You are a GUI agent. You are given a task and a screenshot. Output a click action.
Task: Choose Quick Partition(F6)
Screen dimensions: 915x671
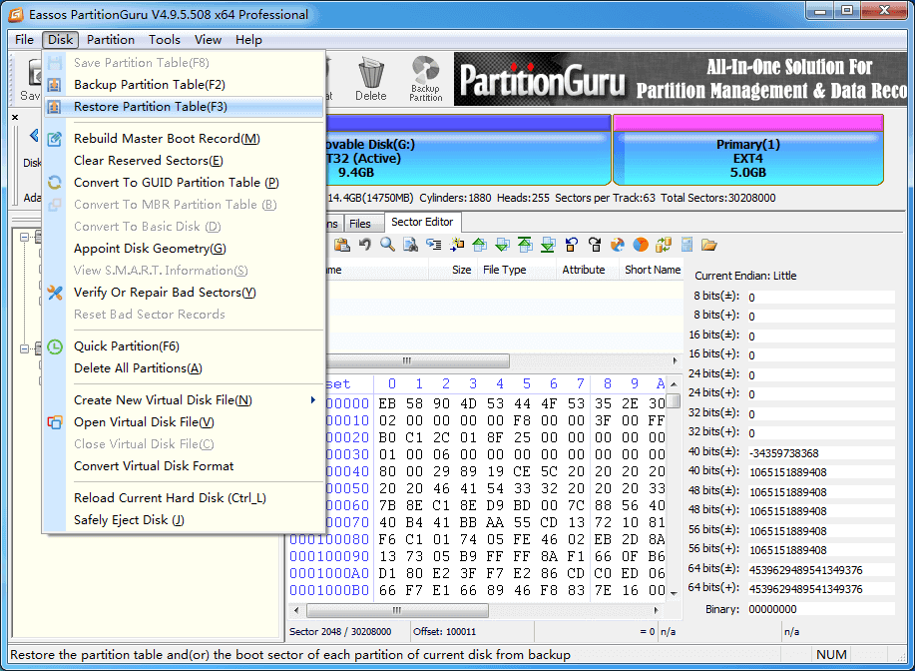coord(184,346)
